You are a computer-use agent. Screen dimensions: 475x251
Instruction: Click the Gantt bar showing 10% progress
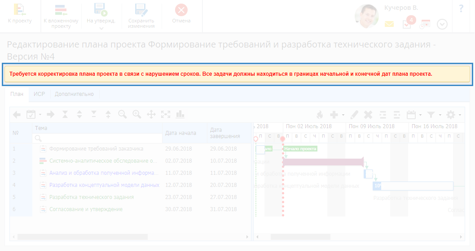click(x=413, y=186)
